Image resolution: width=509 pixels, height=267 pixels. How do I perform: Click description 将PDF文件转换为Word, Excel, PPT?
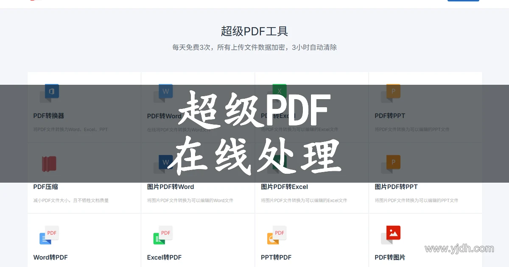(x=70, y=129)
